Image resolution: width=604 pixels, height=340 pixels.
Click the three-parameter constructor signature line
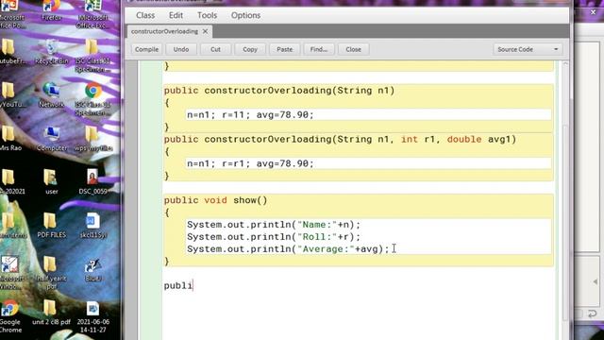[340, 139]
